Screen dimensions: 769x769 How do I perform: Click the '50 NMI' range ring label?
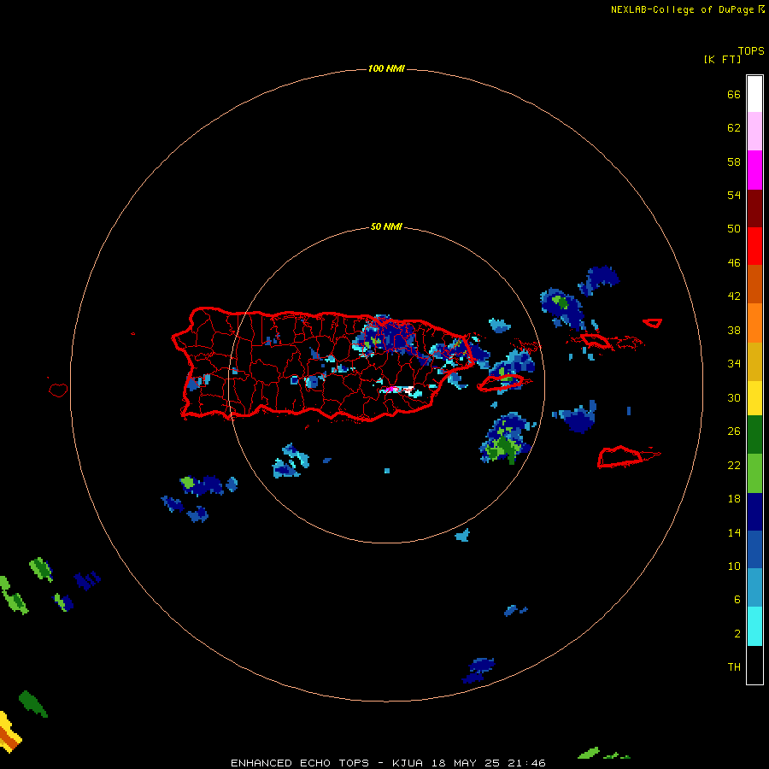386,226
